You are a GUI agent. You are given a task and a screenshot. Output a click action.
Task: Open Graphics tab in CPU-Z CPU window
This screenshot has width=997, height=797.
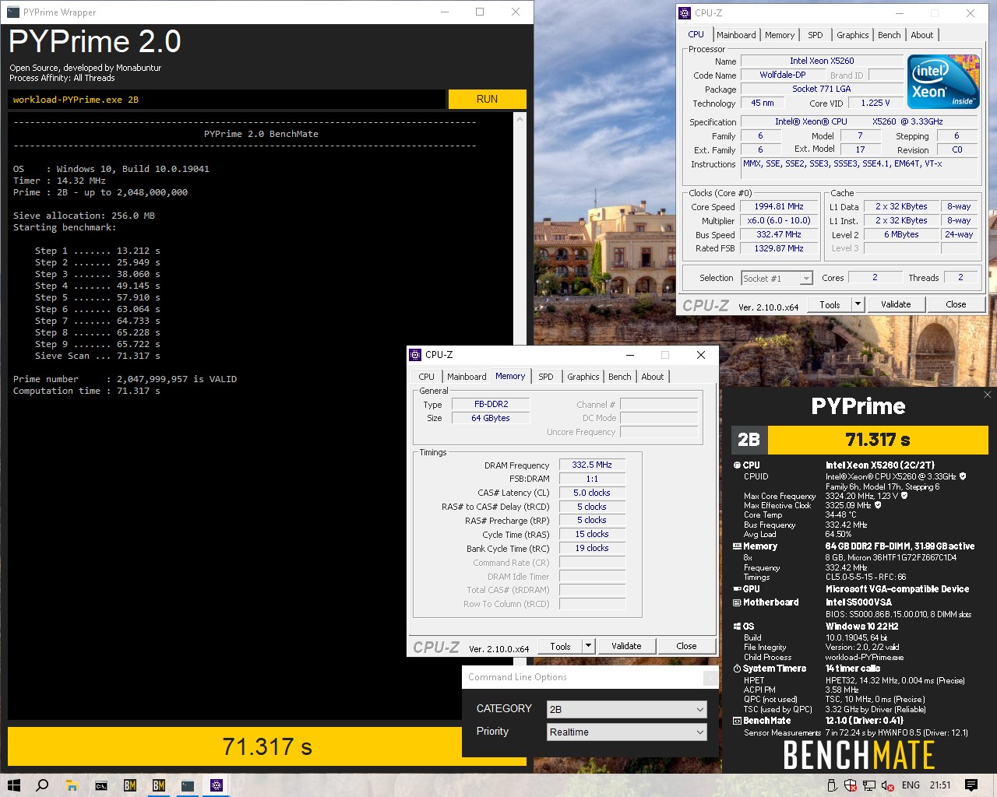click(853, 35)
